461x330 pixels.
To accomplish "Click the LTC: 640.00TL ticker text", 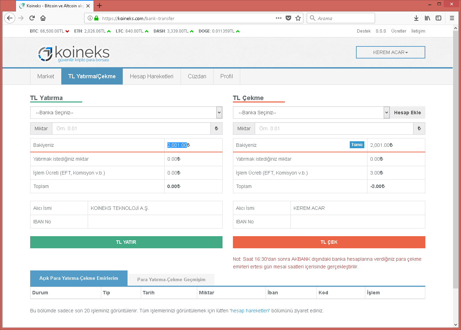I will tap(130, 31).
